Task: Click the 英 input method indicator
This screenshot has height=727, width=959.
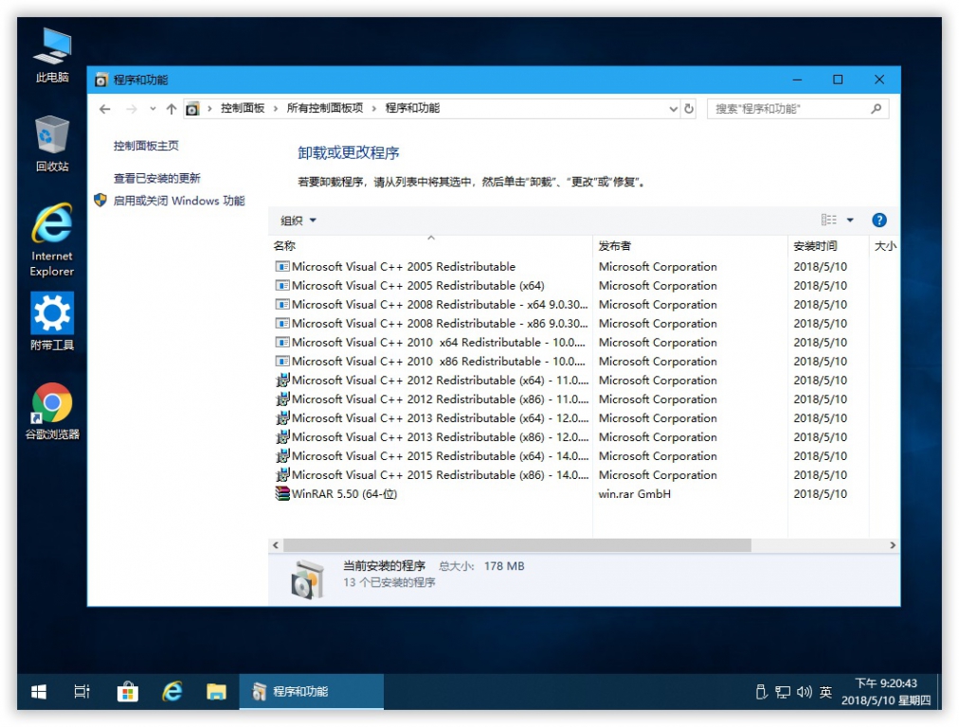Action: pos(825,692)
